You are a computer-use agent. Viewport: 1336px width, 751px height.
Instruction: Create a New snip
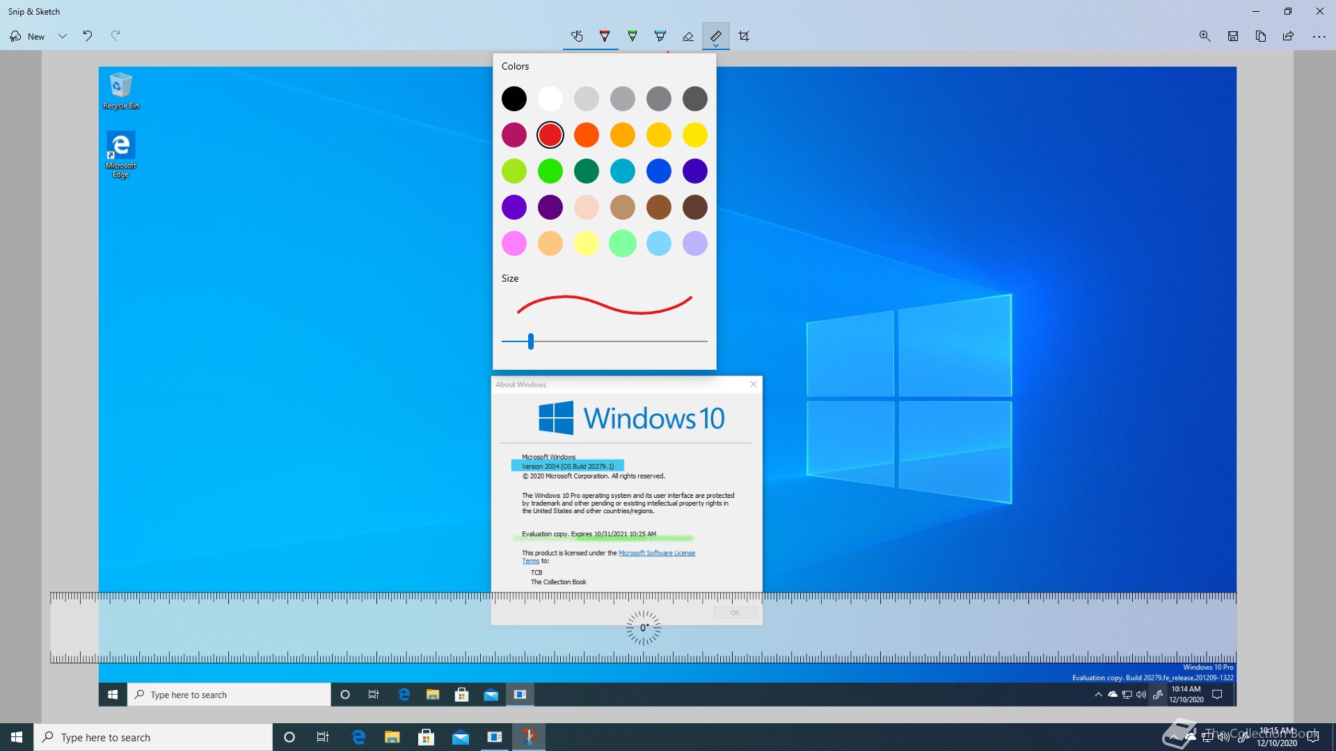point(27,36)
